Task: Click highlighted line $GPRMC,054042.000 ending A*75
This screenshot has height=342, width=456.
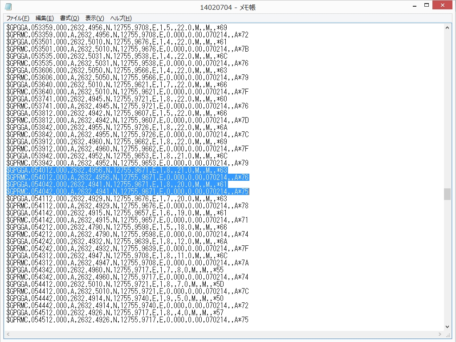Action: coord(128,191)
